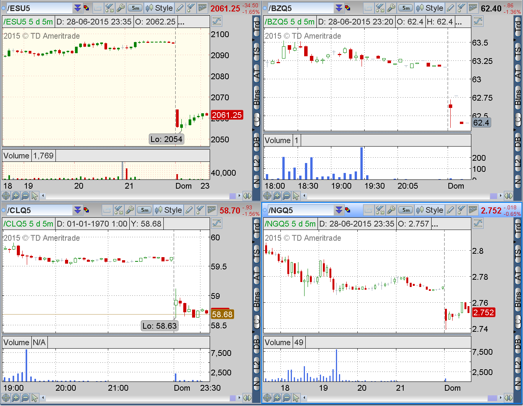
Task: Open the share chart icon on /NGQ5 toolbar
Action: [369, 210]
